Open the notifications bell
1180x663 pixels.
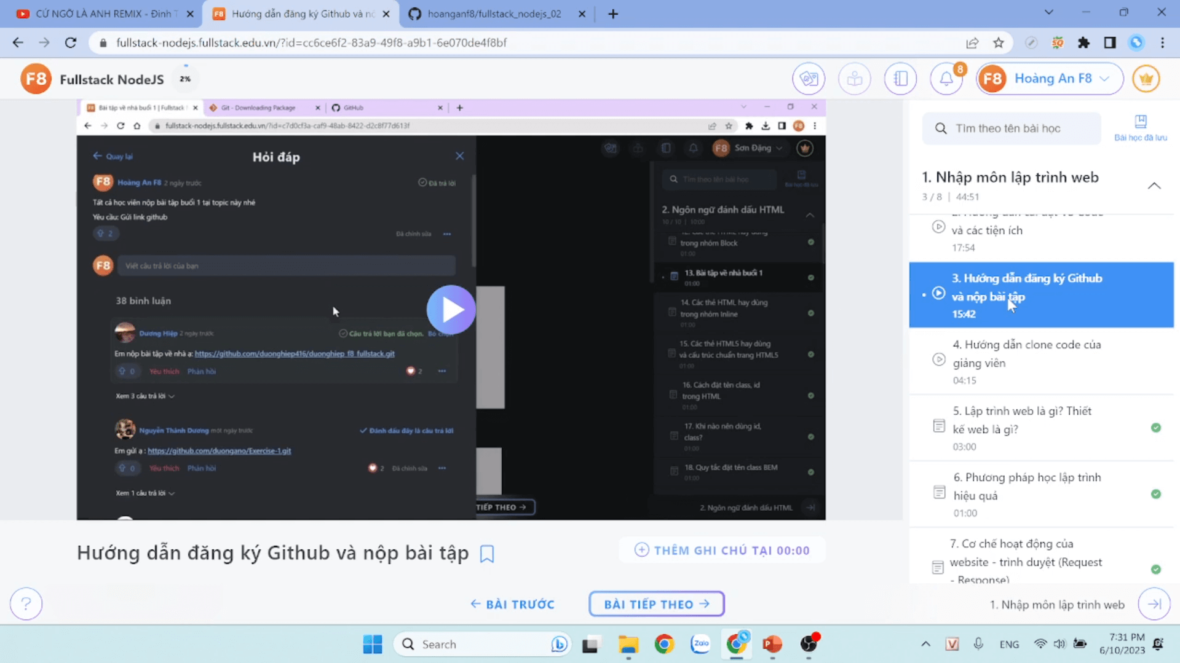[x=946, y=79]
